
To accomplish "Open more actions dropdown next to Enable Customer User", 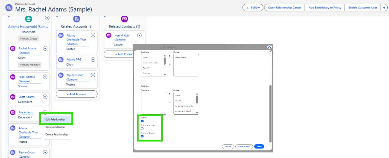I will tap(383, 8).
